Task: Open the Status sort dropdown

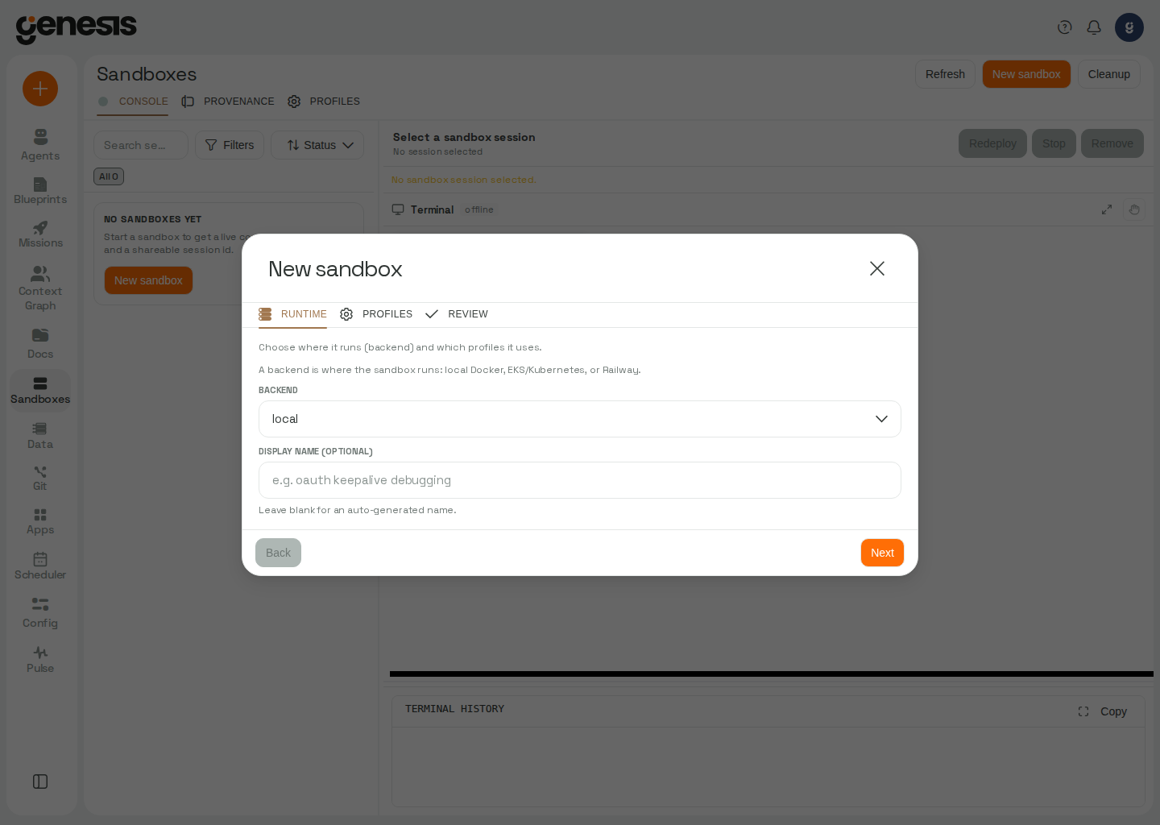Action: 317,145
